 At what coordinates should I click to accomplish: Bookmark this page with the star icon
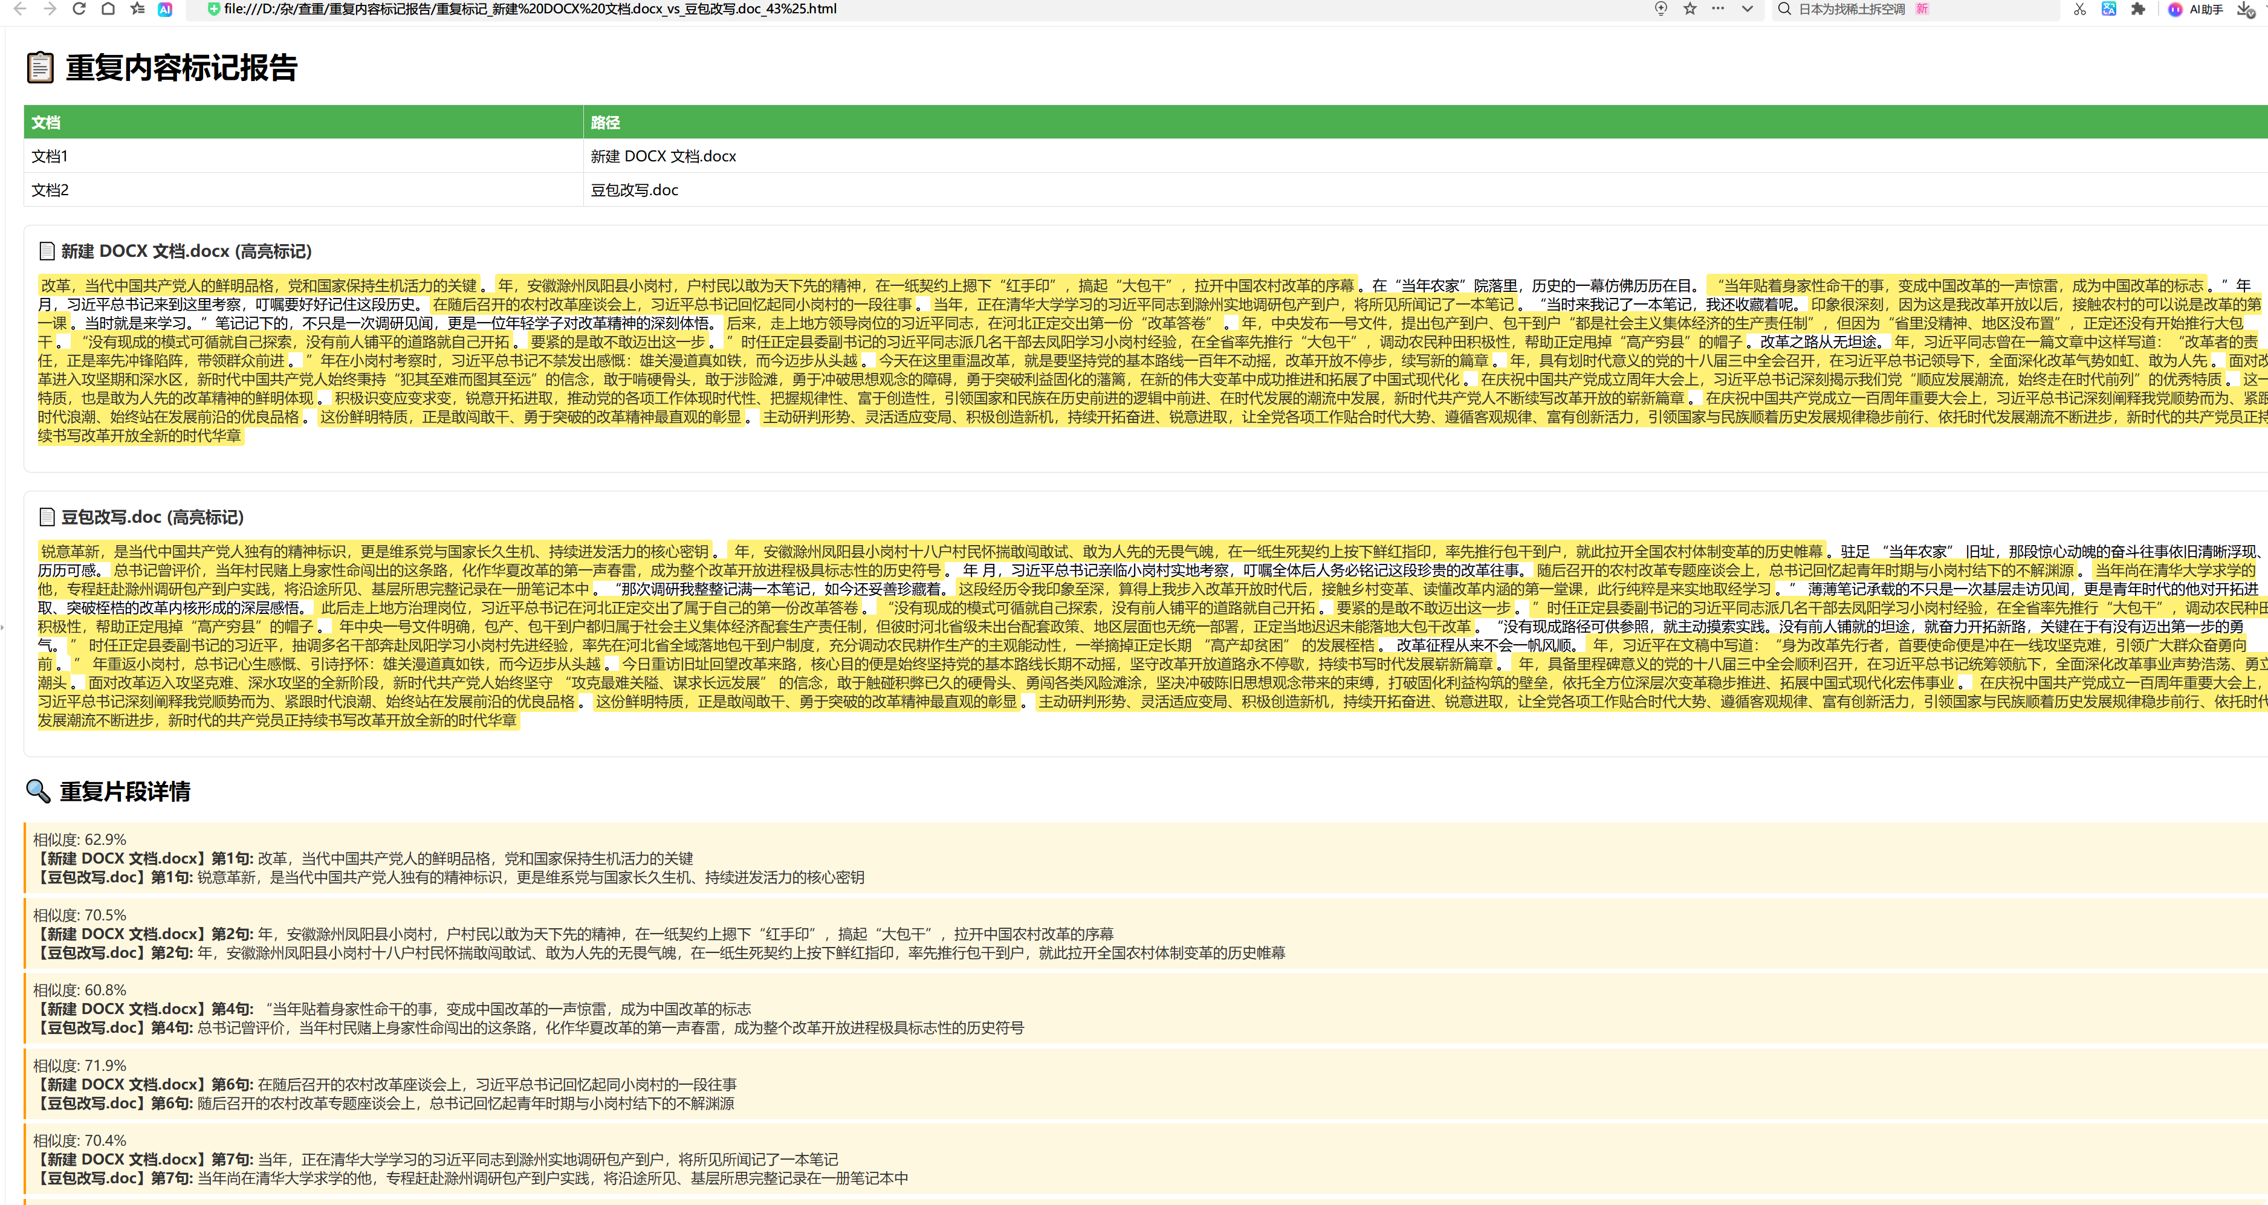click(1690, 9)
